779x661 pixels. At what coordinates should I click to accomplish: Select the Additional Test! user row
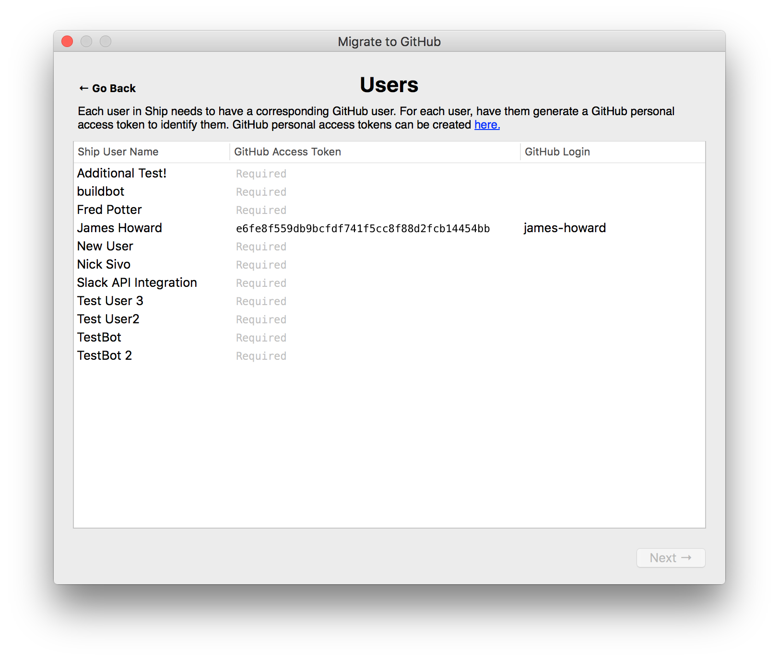coord(389,173)
